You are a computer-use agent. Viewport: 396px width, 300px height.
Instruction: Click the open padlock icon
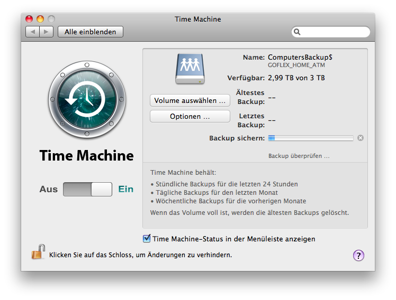[38, 251]
